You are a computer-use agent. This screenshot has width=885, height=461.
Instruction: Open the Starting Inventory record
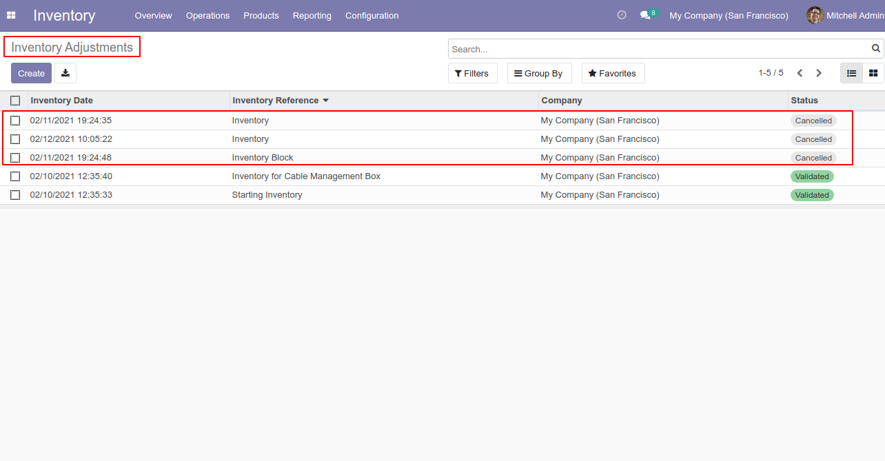click(x=267, y=195)
